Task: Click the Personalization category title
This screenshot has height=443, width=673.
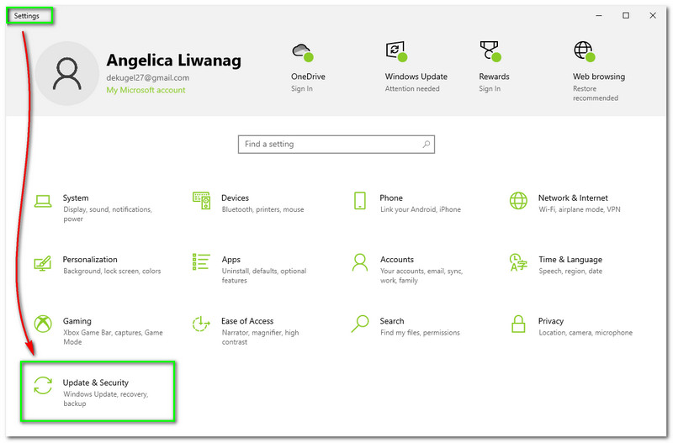Action: pos(90,260)
